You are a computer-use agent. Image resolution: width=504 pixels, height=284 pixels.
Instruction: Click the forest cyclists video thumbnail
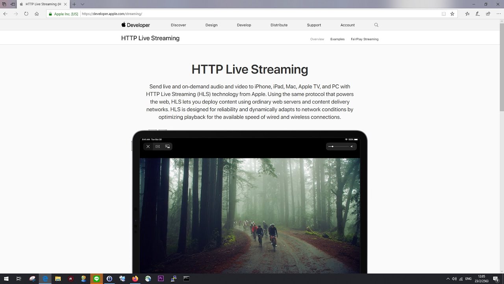(x=250, y=215)
